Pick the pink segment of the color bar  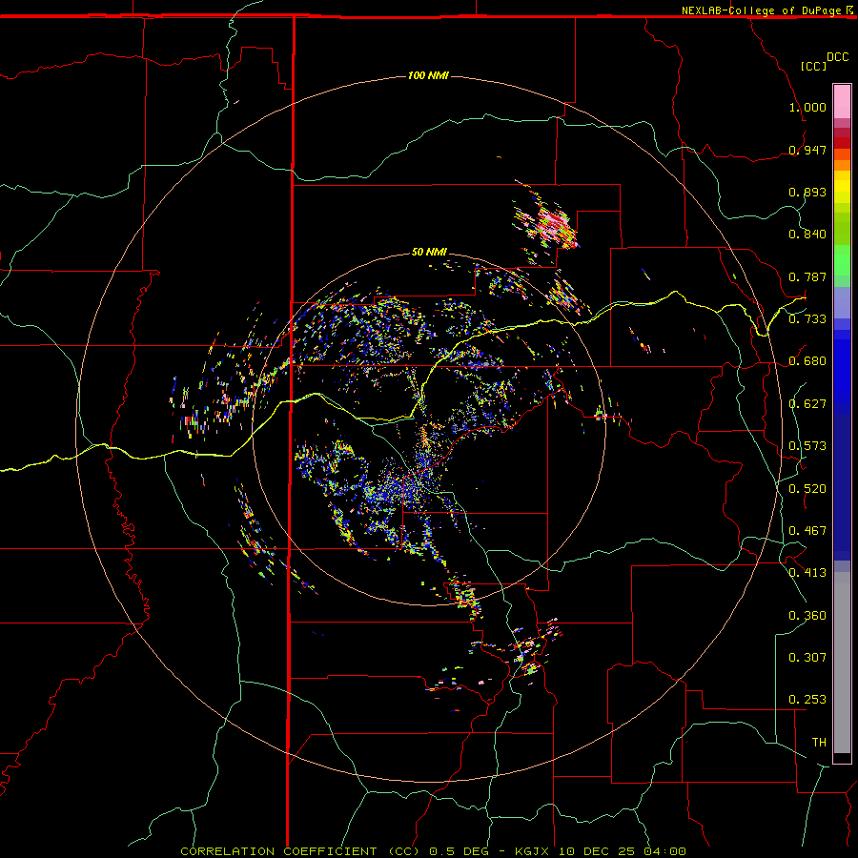click(842, 102)
